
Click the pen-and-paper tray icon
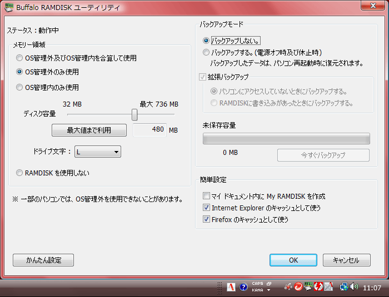coord(328,287)
